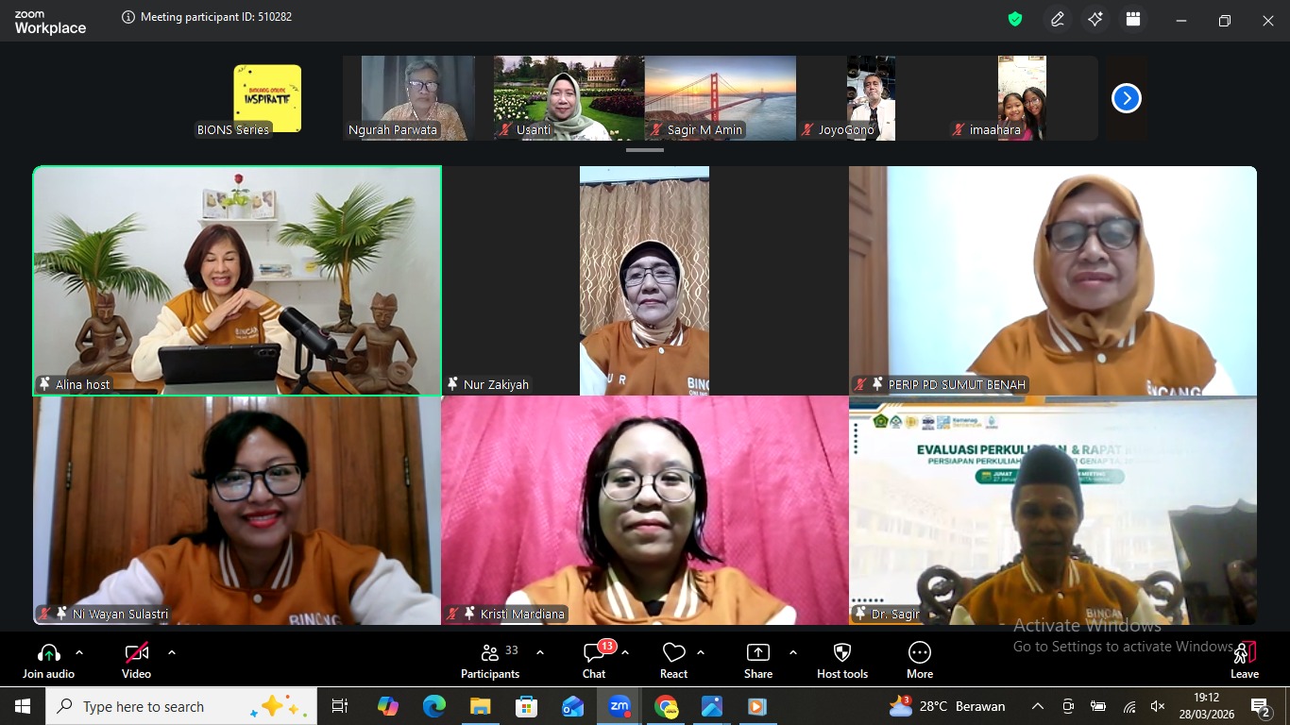Click Join audio headphone button

(x=48, y=659)
